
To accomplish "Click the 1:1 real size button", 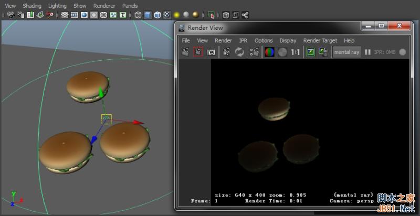I will tap(295, 52).
